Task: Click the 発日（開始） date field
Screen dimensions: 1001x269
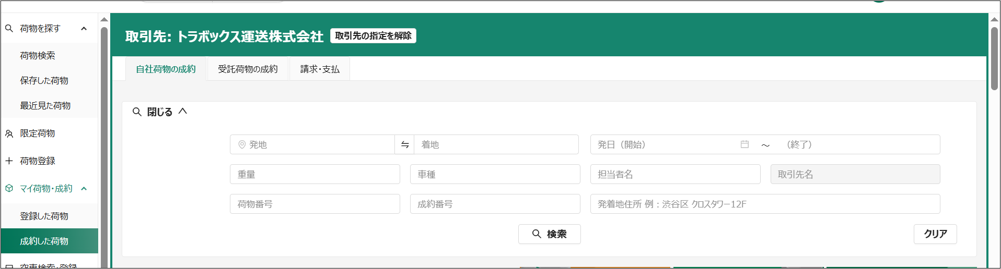Action: (673, 144)
